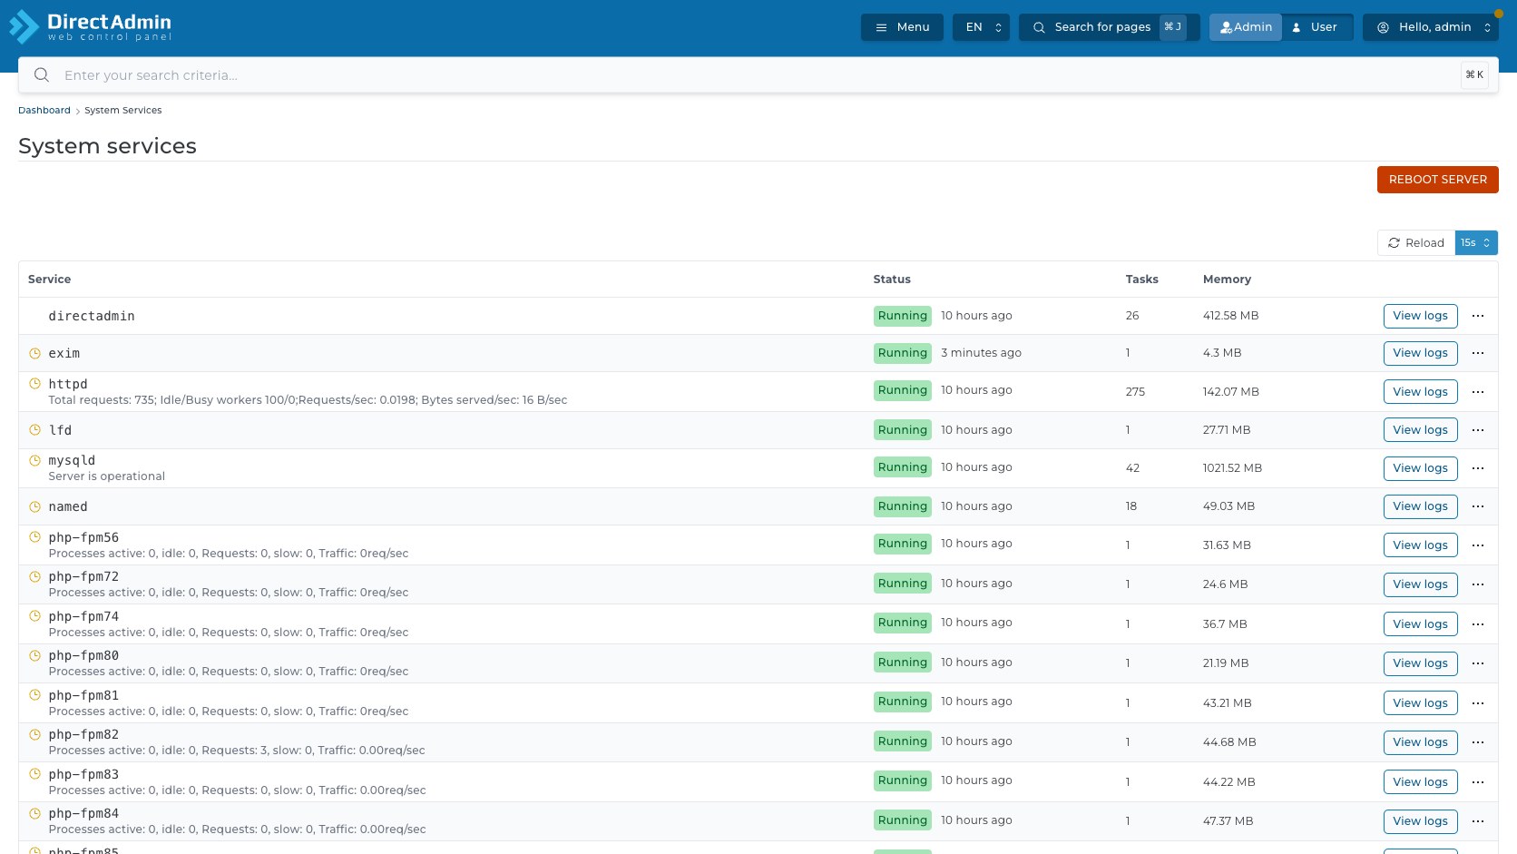
Task: Open the three-dot menu for php-fpm81
Action: click(x=1478, y=703)
